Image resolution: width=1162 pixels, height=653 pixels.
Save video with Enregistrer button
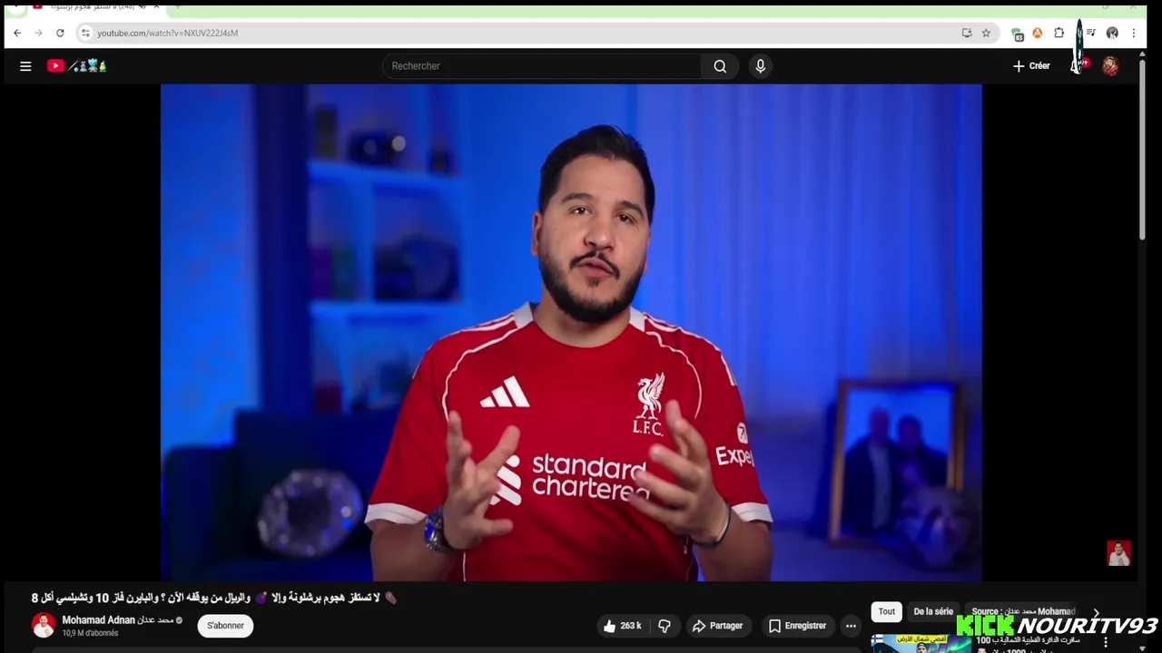(797, 626)
